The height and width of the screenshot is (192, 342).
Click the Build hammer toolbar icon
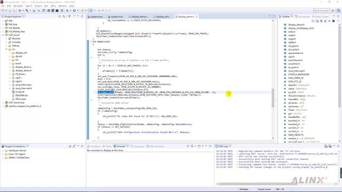(27, 11)
